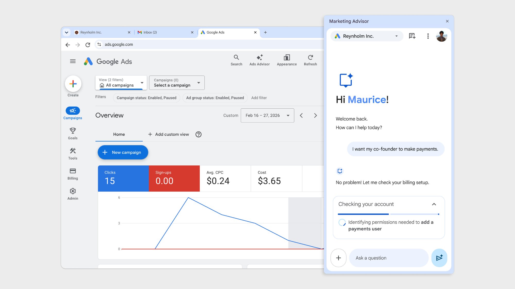Open the All campaigns view dropdown

121,83
